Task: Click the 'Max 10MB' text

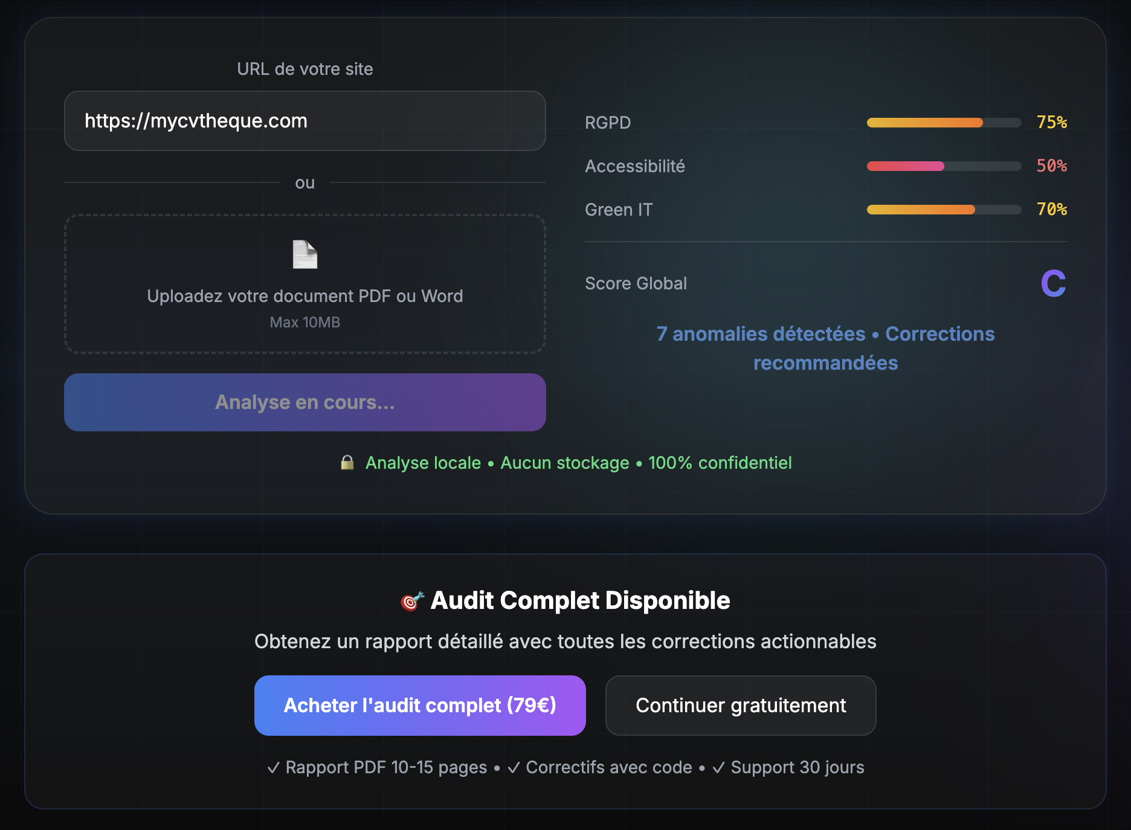Action: coord(305,323)
